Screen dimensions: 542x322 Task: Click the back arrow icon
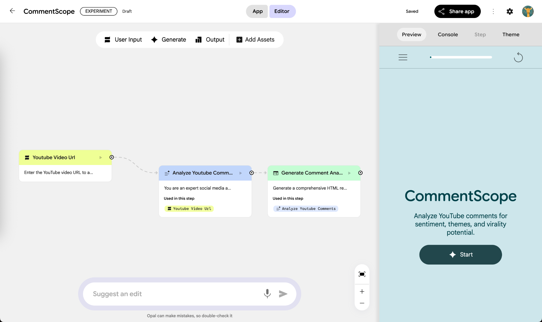point(12,11)
